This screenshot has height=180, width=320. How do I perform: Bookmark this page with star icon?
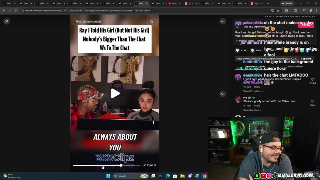[x=278, y=10]
